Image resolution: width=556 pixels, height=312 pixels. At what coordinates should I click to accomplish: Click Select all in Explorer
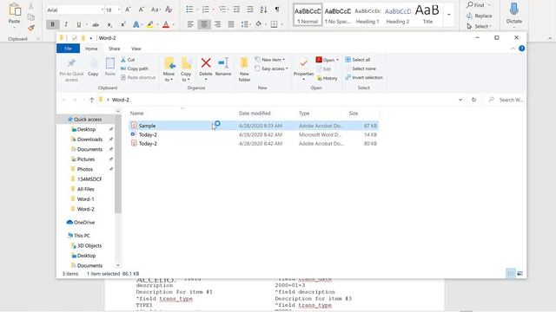coord(358,60)
